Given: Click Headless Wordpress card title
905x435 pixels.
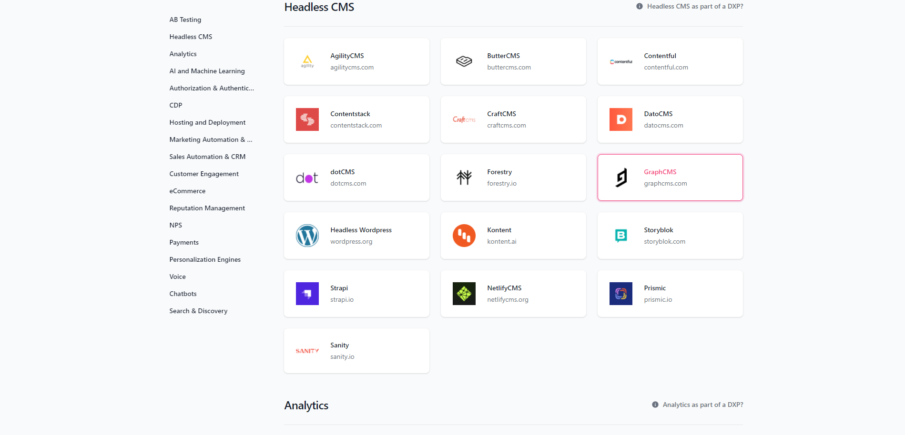Looking at the screenshot, I should click(x=361, y=230).
